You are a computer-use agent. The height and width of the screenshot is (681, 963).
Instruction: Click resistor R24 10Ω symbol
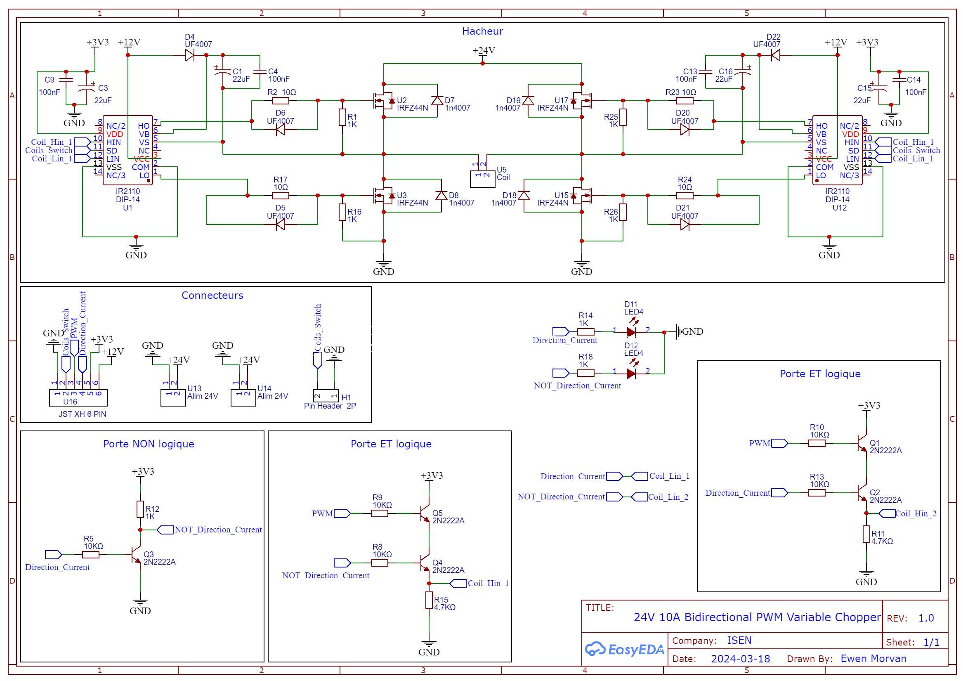(684, 196)
